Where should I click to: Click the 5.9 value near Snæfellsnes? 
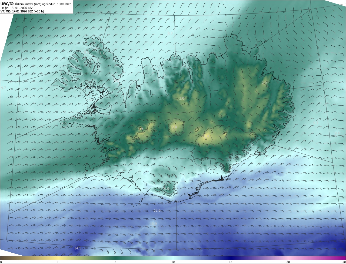coord(64,124)
